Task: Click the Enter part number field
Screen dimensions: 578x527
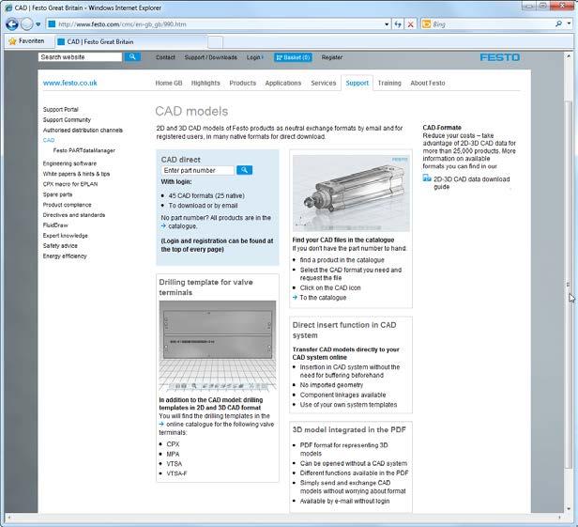Action: [198, 171]
